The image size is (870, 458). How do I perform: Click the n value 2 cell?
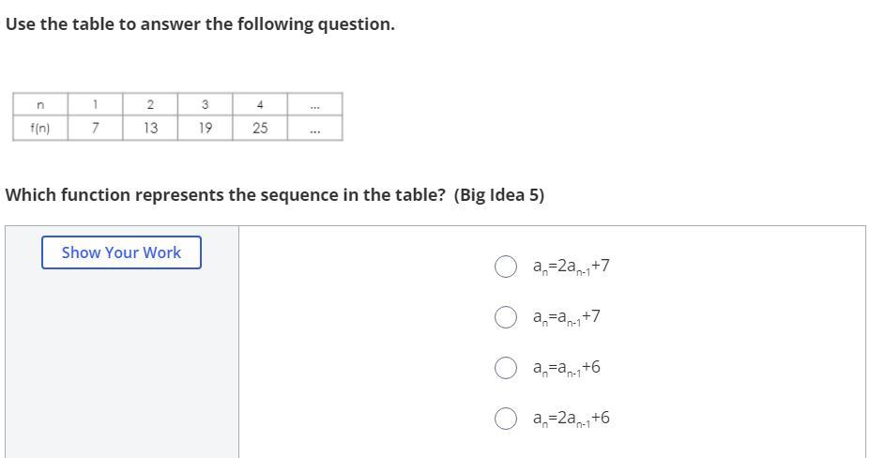[x=150, y=104]
